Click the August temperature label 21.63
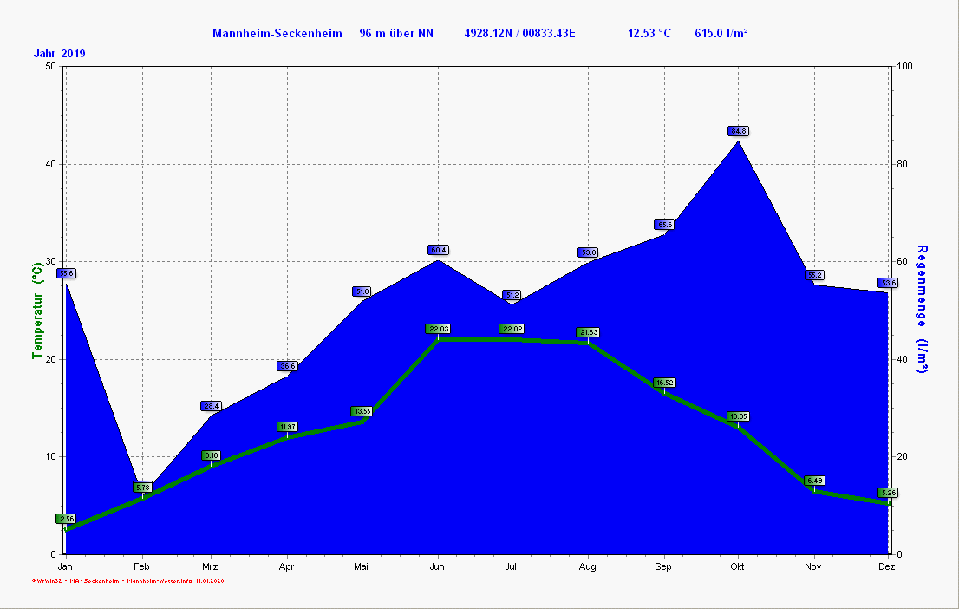The image size is (959, 609). (x=588, y=332)
